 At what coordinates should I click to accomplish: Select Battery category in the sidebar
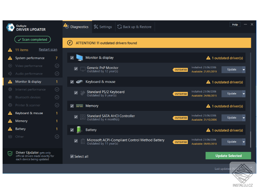pos(33,129)
